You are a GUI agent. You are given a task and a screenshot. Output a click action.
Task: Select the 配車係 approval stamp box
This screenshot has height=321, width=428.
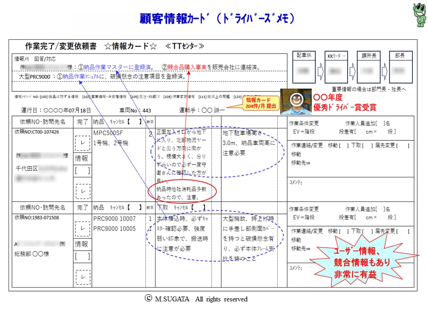point(304,67)
